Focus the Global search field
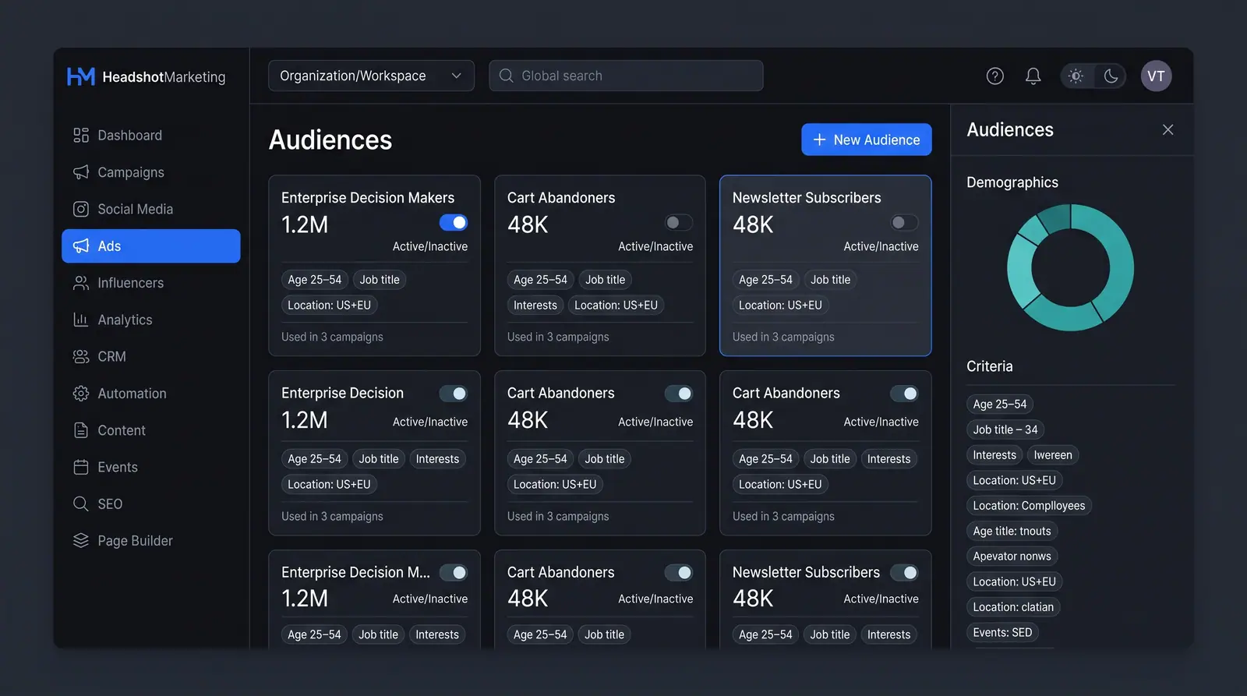 626,76
